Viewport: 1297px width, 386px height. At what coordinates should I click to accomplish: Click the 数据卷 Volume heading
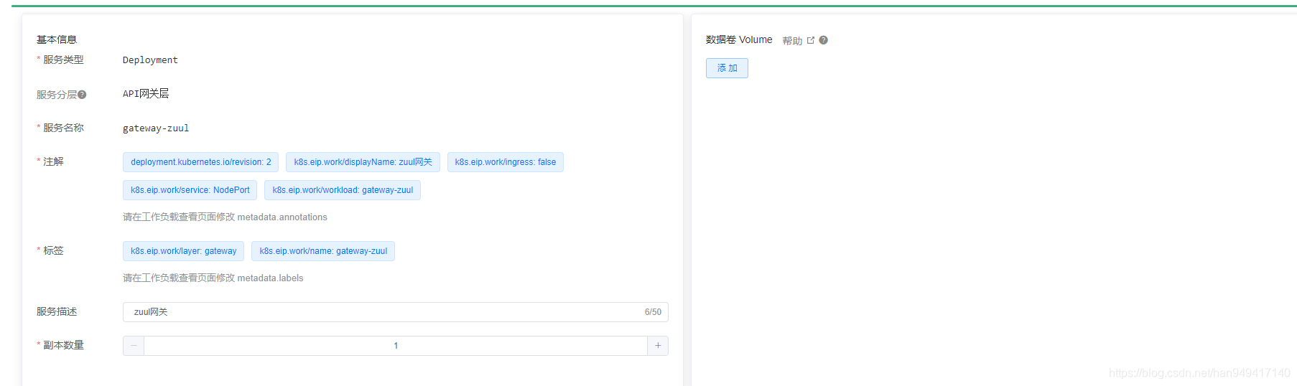(x=739, y=39)
